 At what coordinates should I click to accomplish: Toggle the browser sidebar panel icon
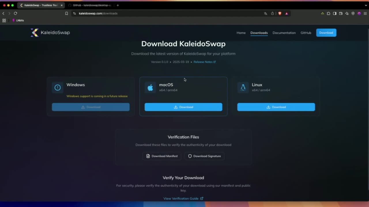click(x=335, y=13)
